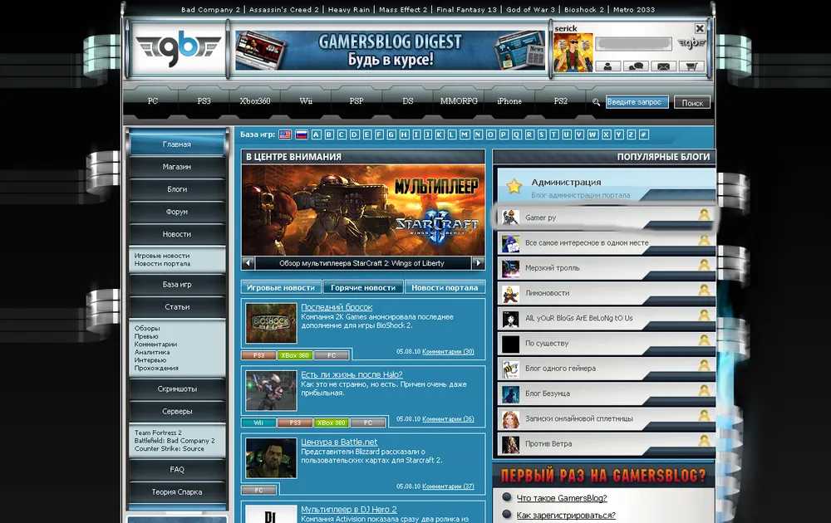
Task: Select the Russian flag game database filter
Action: point(302,134)
